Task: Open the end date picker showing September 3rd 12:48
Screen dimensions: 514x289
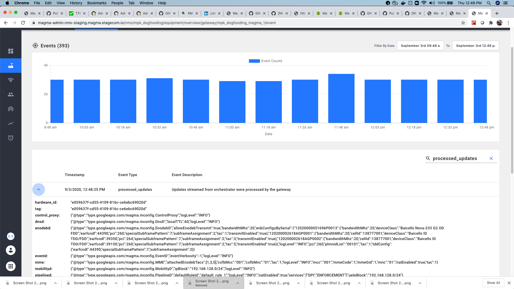Action: point(475,45)
